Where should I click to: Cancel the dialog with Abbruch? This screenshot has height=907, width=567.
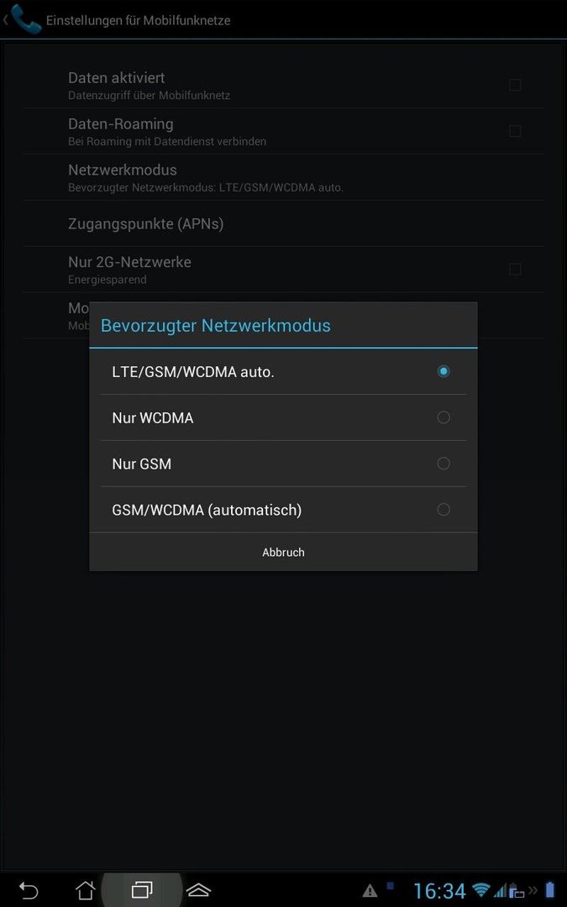coord(284,552)
